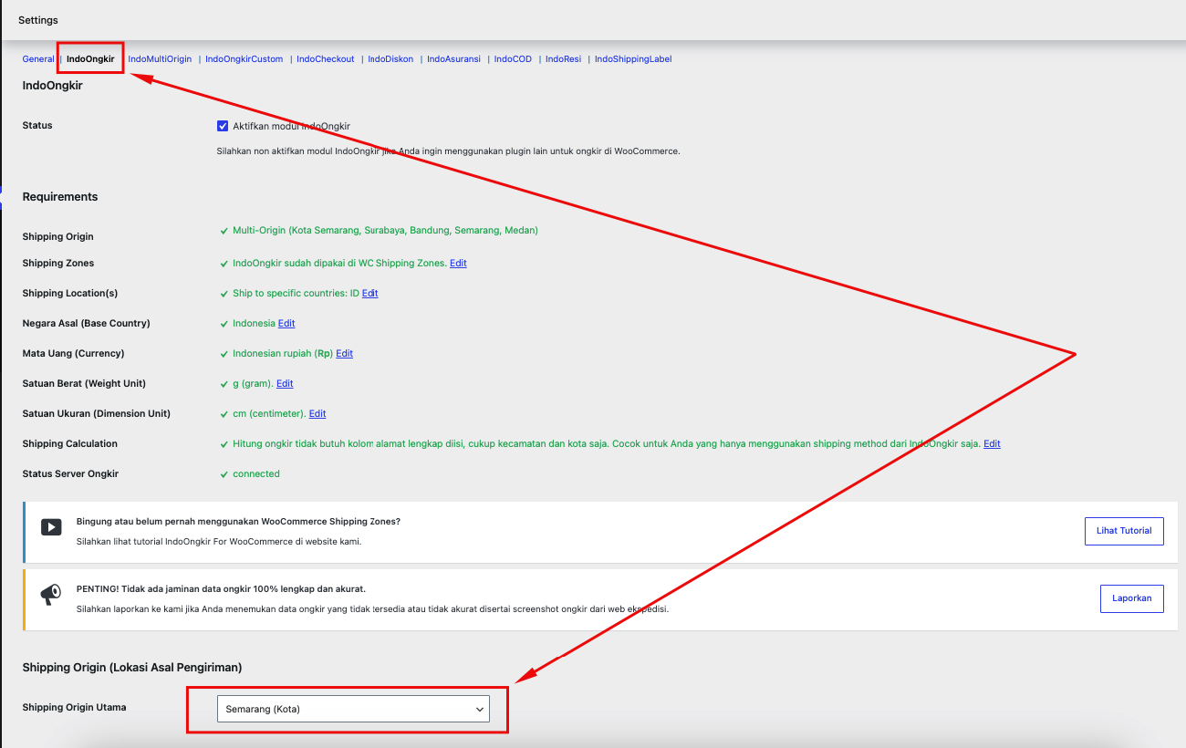Screen dimensions: 1186x748
Task: Click the 'Shipping Origin Utama' label
Action: [74, 707]
